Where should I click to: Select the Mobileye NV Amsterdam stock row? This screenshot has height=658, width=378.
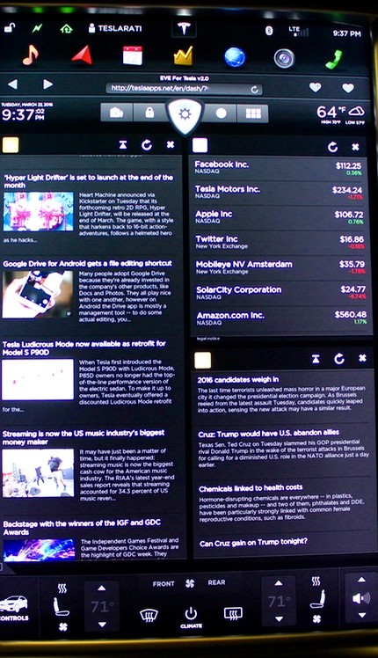(280, 267)
